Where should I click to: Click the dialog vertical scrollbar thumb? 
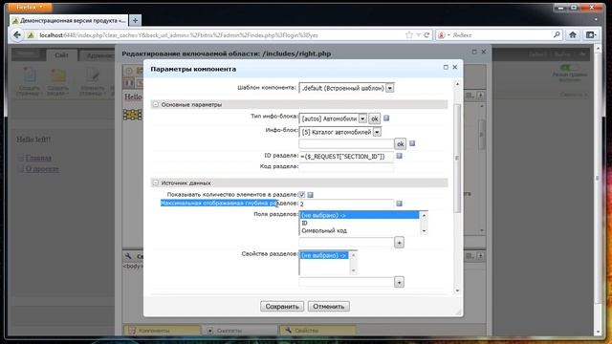point(457,158)
